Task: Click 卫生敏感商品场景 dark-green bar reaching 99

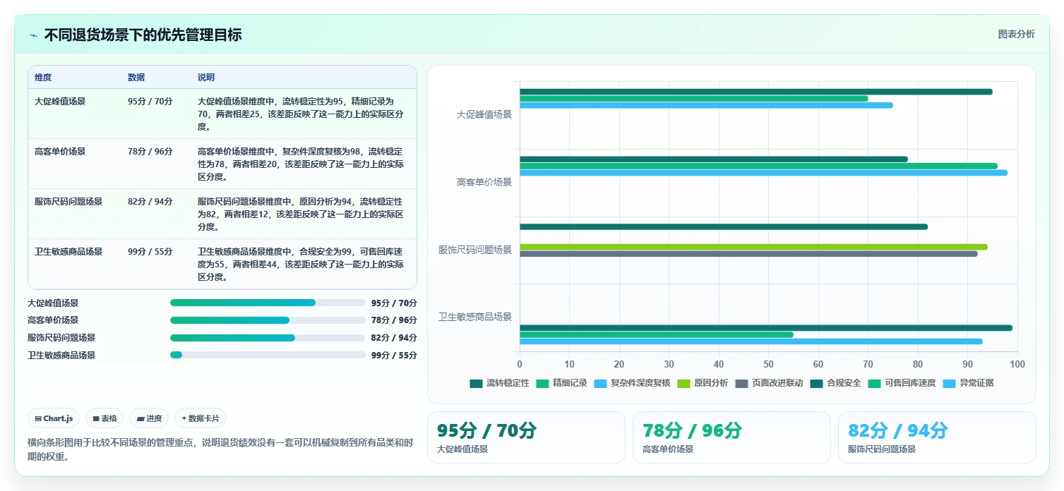Action: (x=766, y=328)
